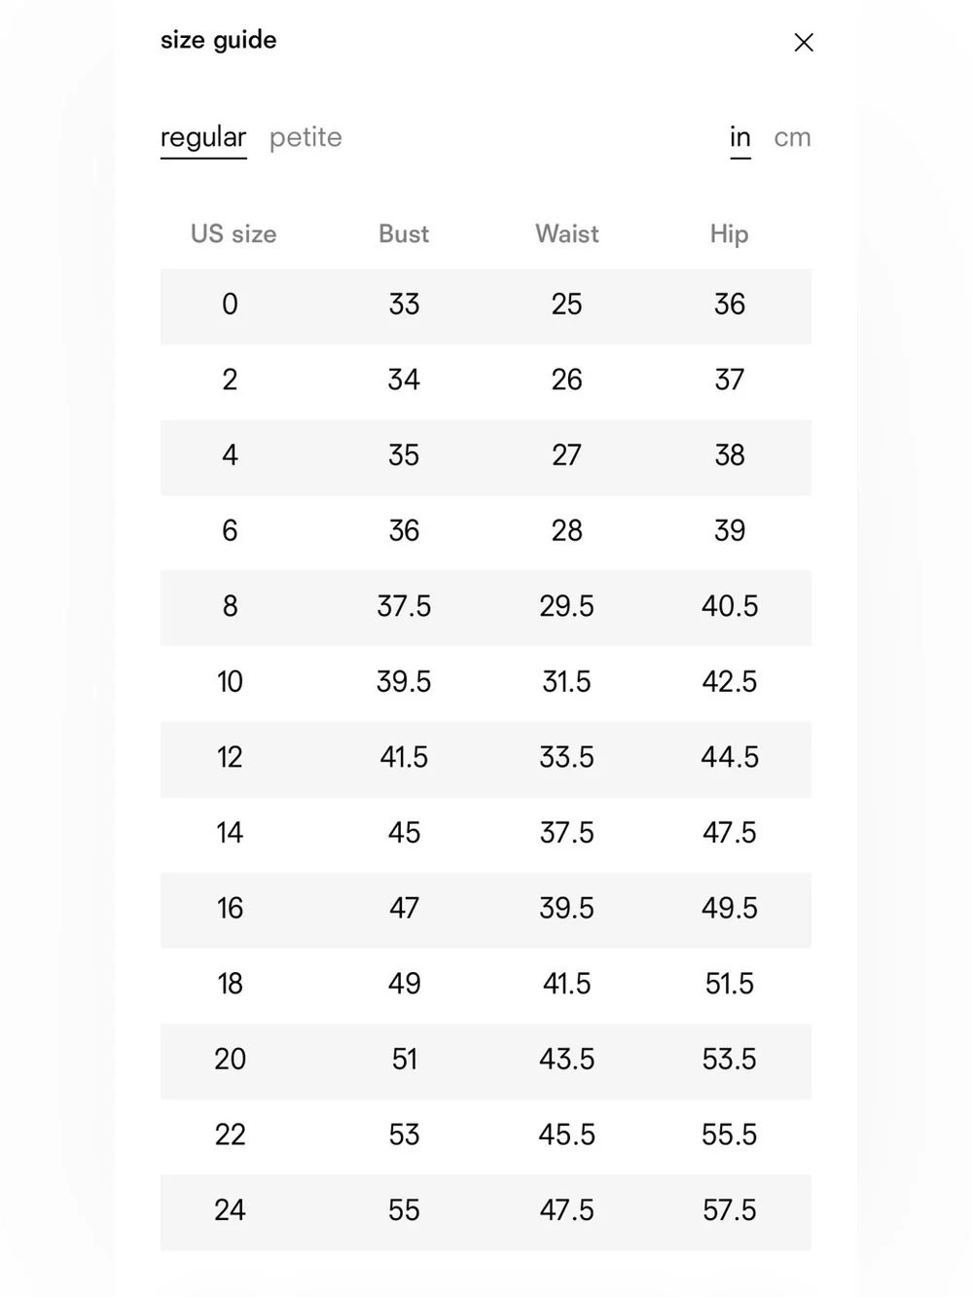
Task: Select the regular size tab
Action: click(x=203, y=138)
